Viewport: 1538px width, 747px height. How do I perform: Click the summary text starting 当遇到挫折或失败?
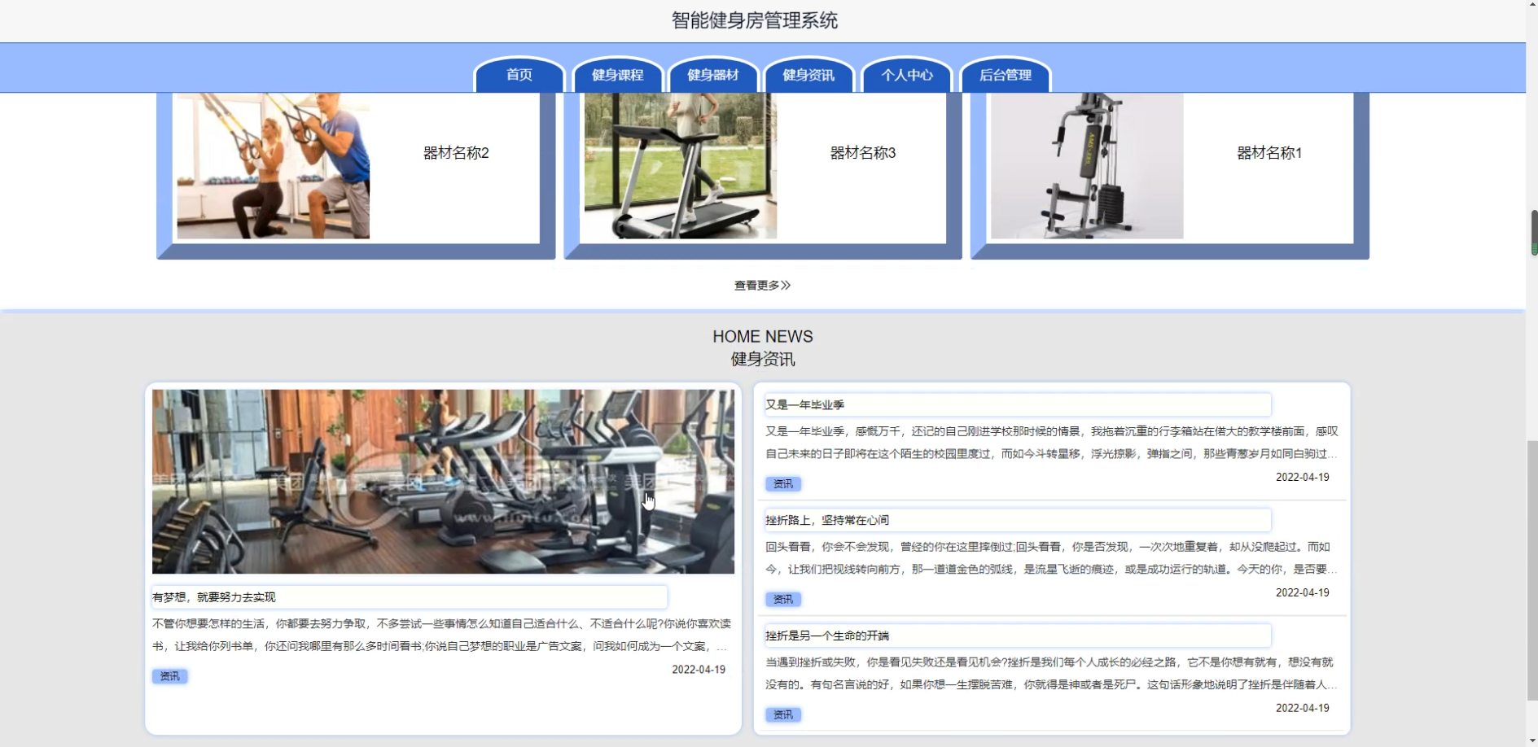[1052, 674]
